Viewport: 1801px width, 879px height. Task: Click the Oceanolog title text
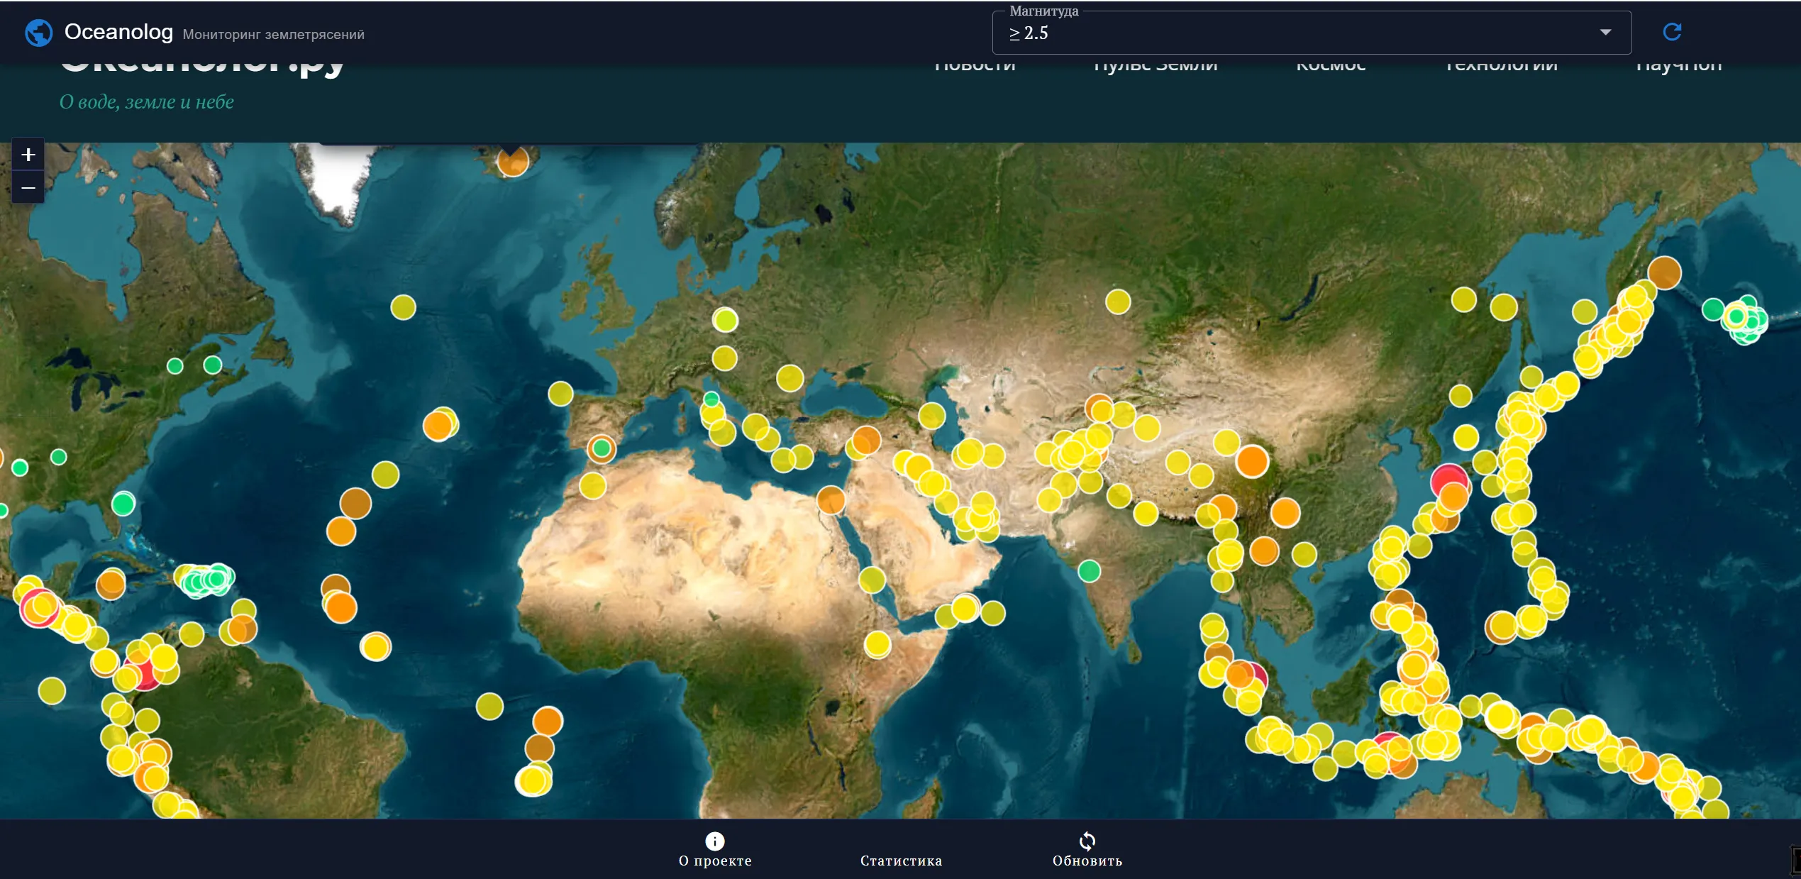[x=118, y=32]
